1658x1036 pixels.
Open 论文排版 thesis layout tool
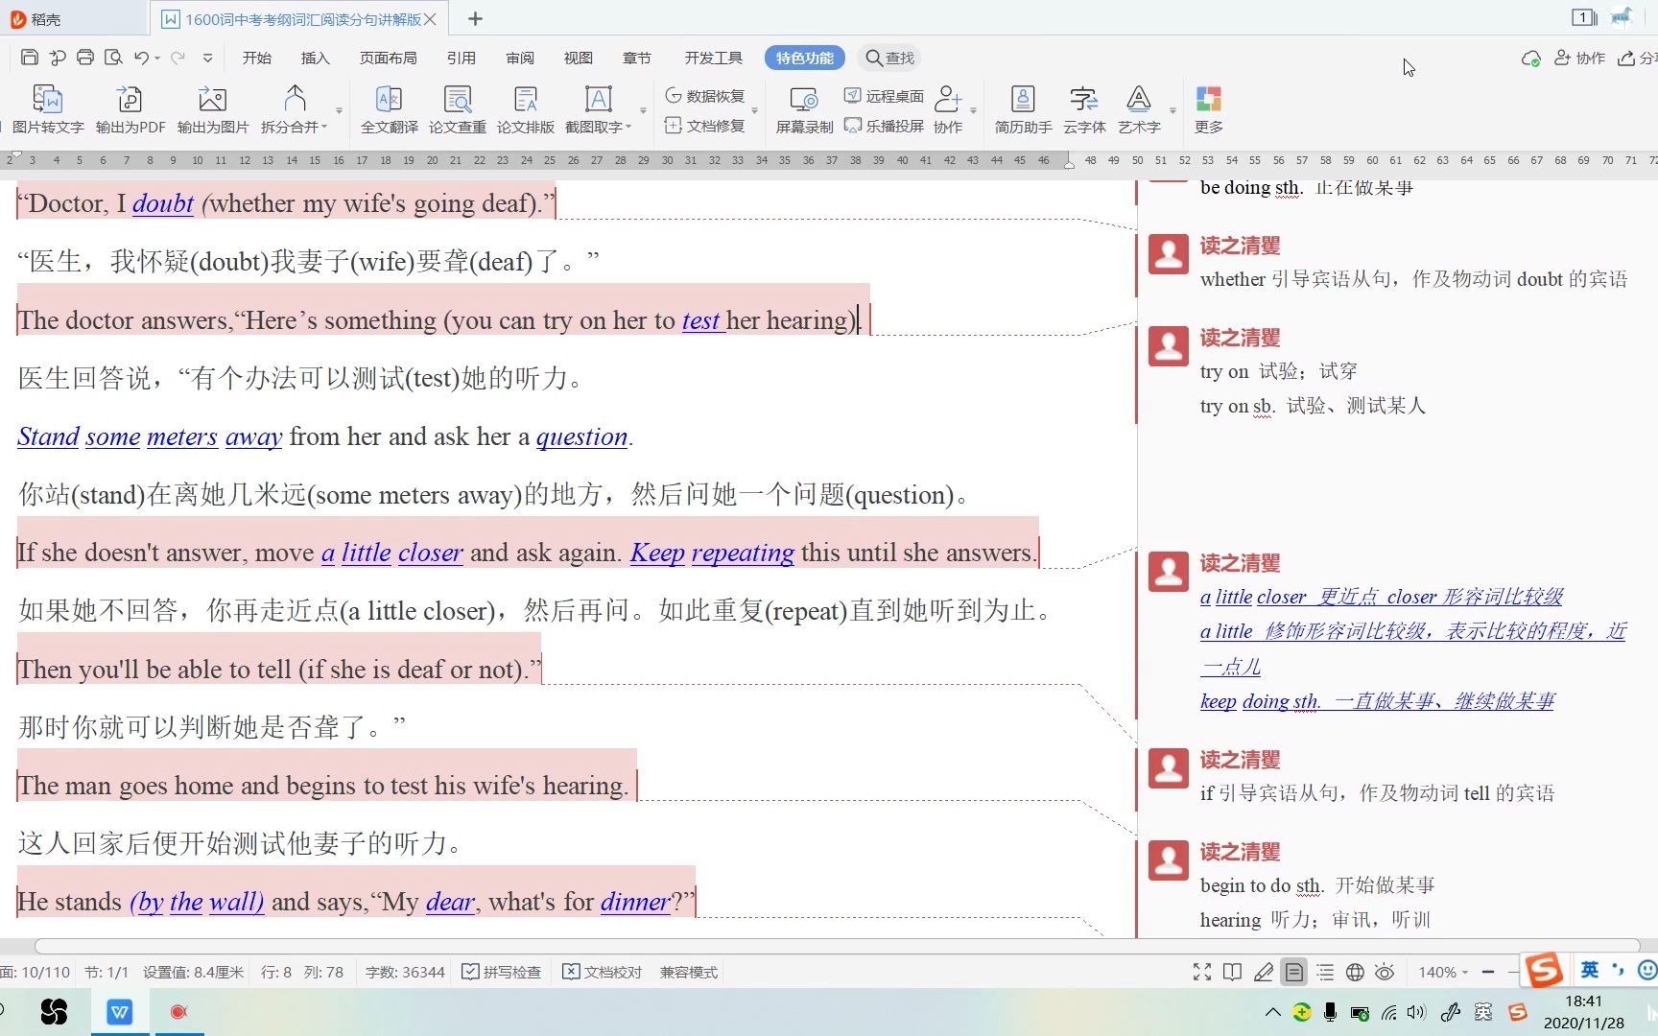pos(526,108)
